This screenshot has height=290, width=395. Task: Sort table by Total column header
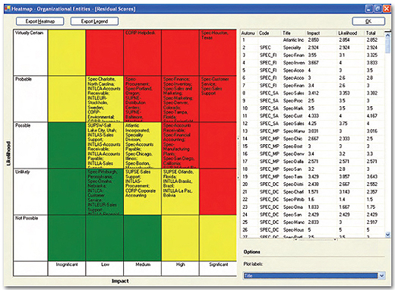pyautogui.click(x=374, y=33)
